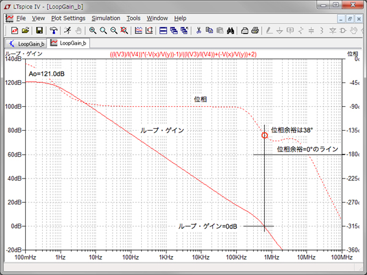This screenshot has width=367, height=275.
Task: Open the Tools menu
Action: (x=133, y=18)
